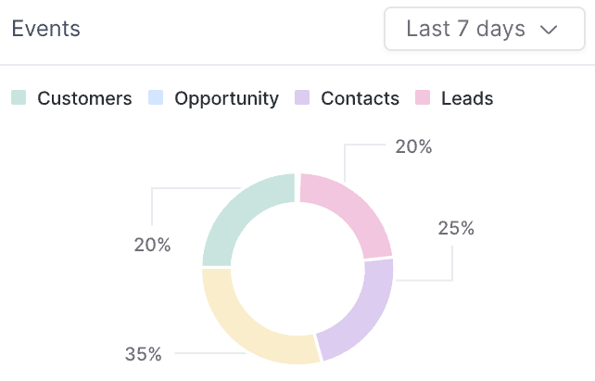Click the chevron arrow in date selector
Image resolution: width=595 pixels, height=381 pixels.
point(548,30)
